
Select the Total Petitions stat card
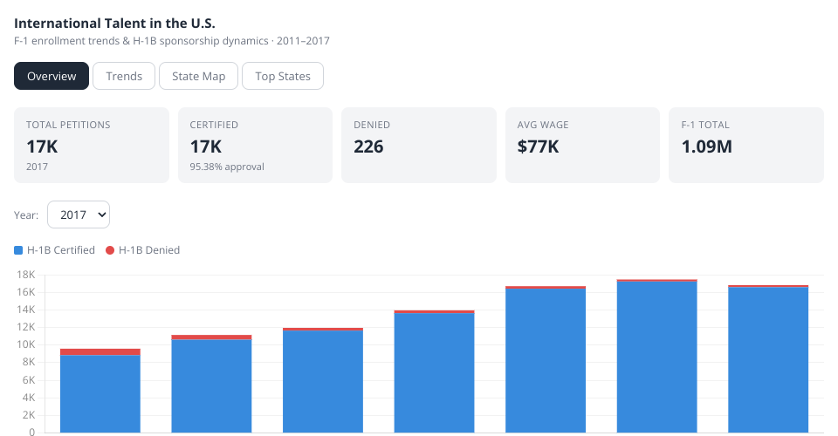92,145
